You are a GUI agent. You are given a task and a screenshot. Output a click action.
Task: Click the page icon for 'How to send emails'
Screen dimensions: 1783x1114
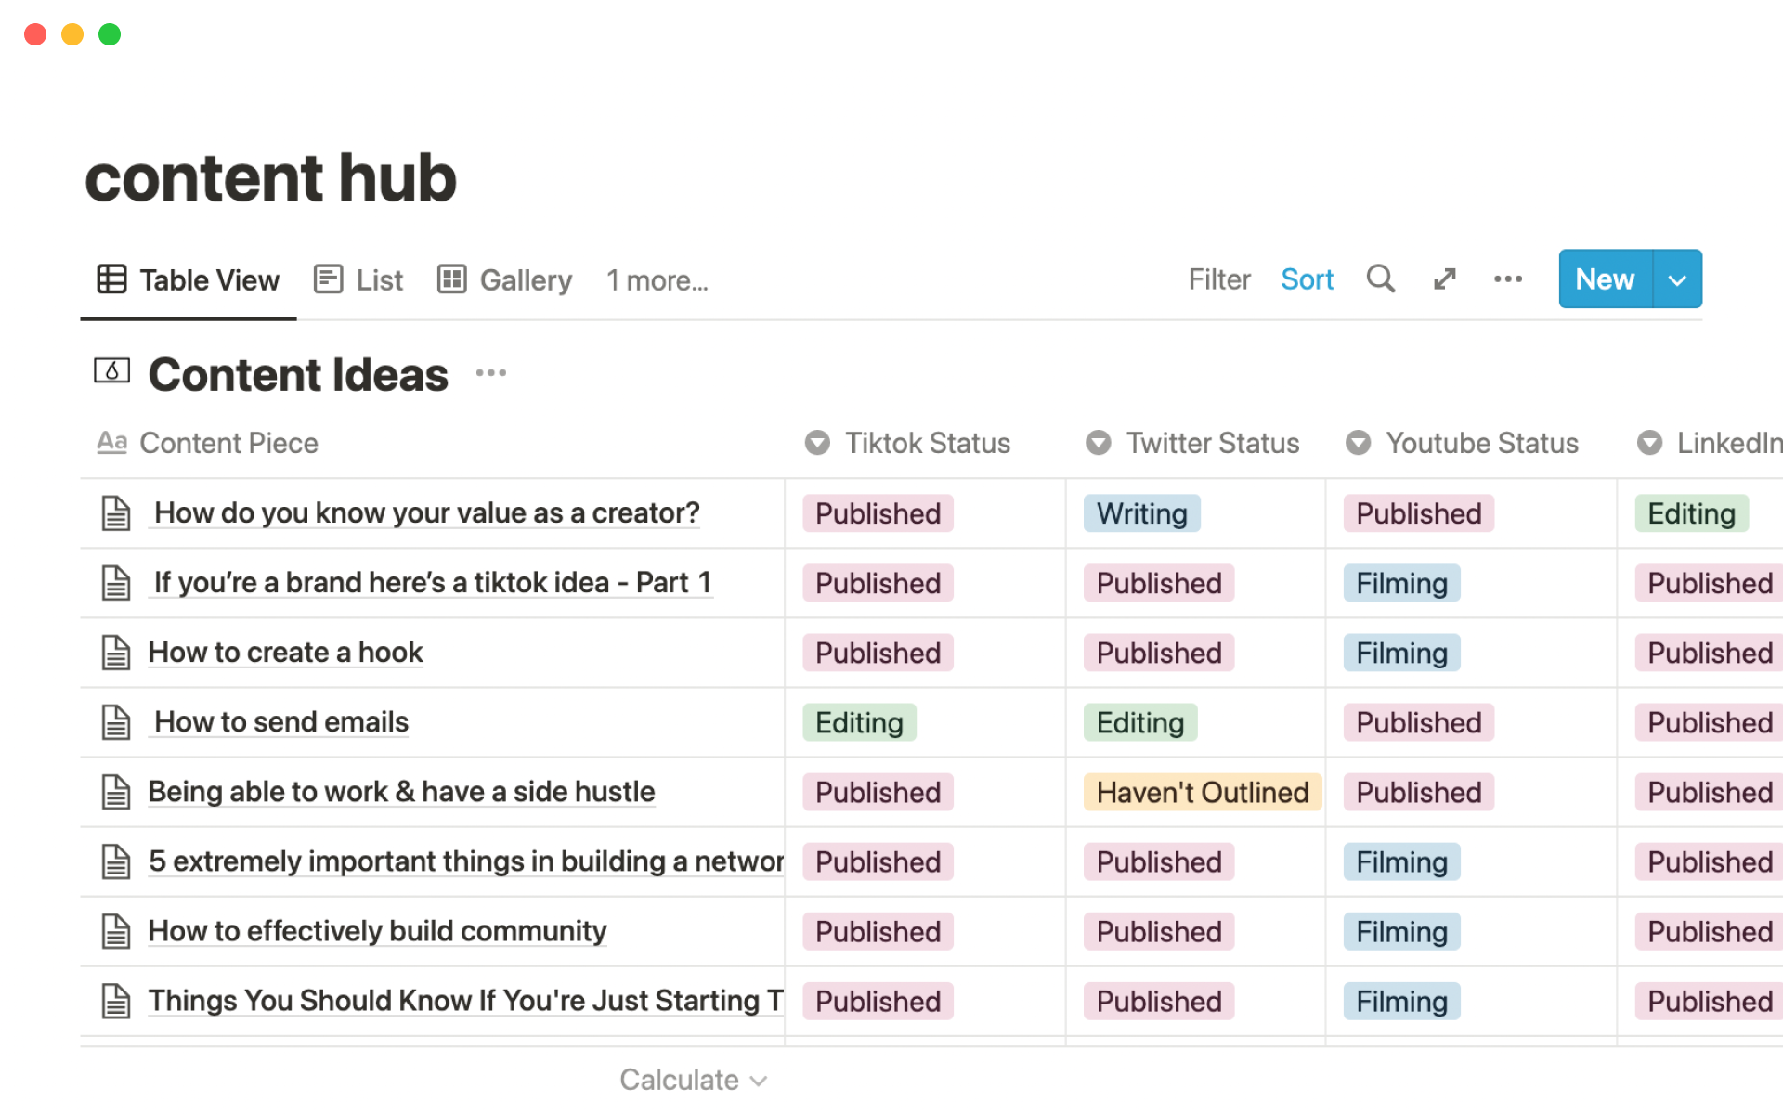click(116, 722)
